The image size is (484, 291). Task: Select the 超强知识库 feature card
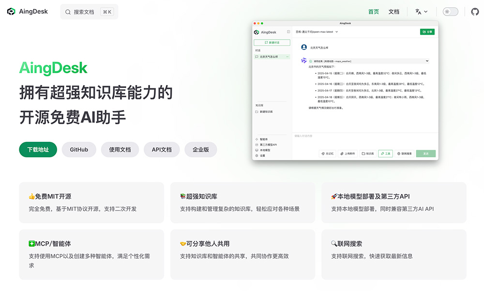click(x=242, y=202)
